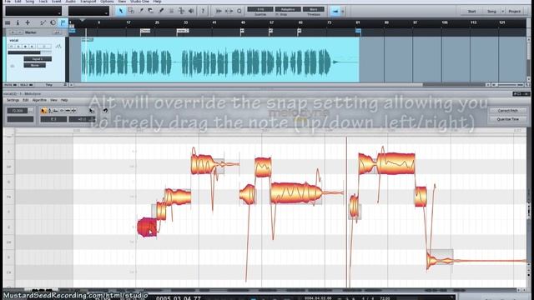
Task: Click the arrangement horizontal scrollbar
Action: coord(281,85)
